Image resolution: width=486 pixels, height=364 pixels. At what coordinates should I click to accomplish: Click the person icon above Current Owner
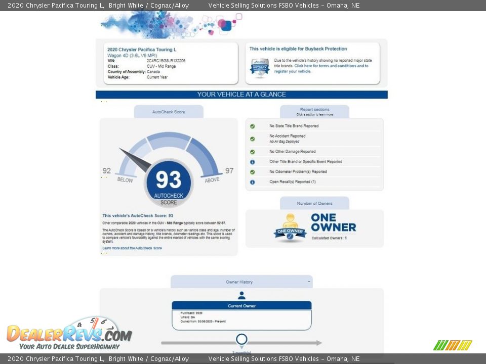pos(242,296)
